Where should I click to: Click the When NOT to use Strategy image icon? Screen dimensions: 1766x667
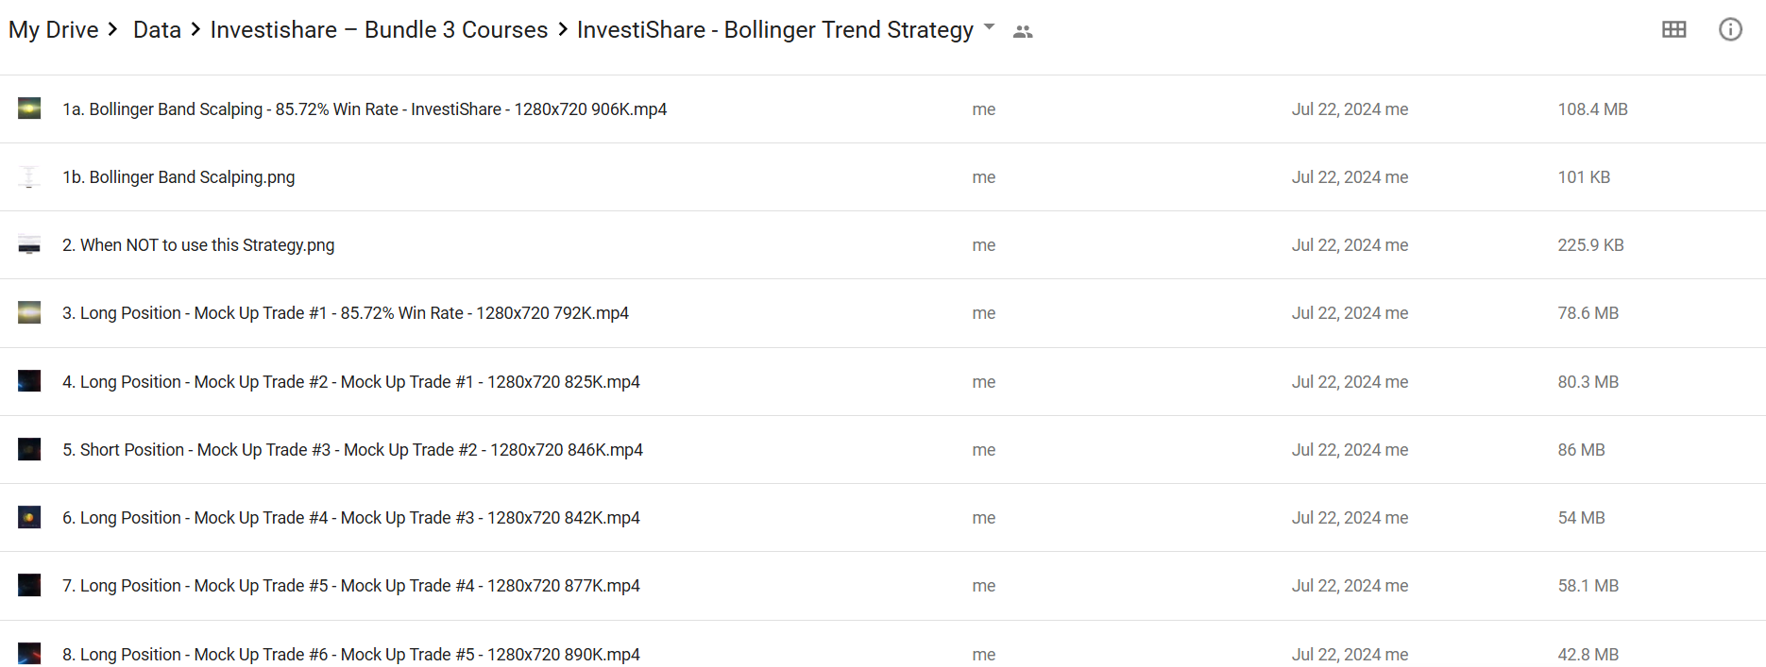click(29, 245)
